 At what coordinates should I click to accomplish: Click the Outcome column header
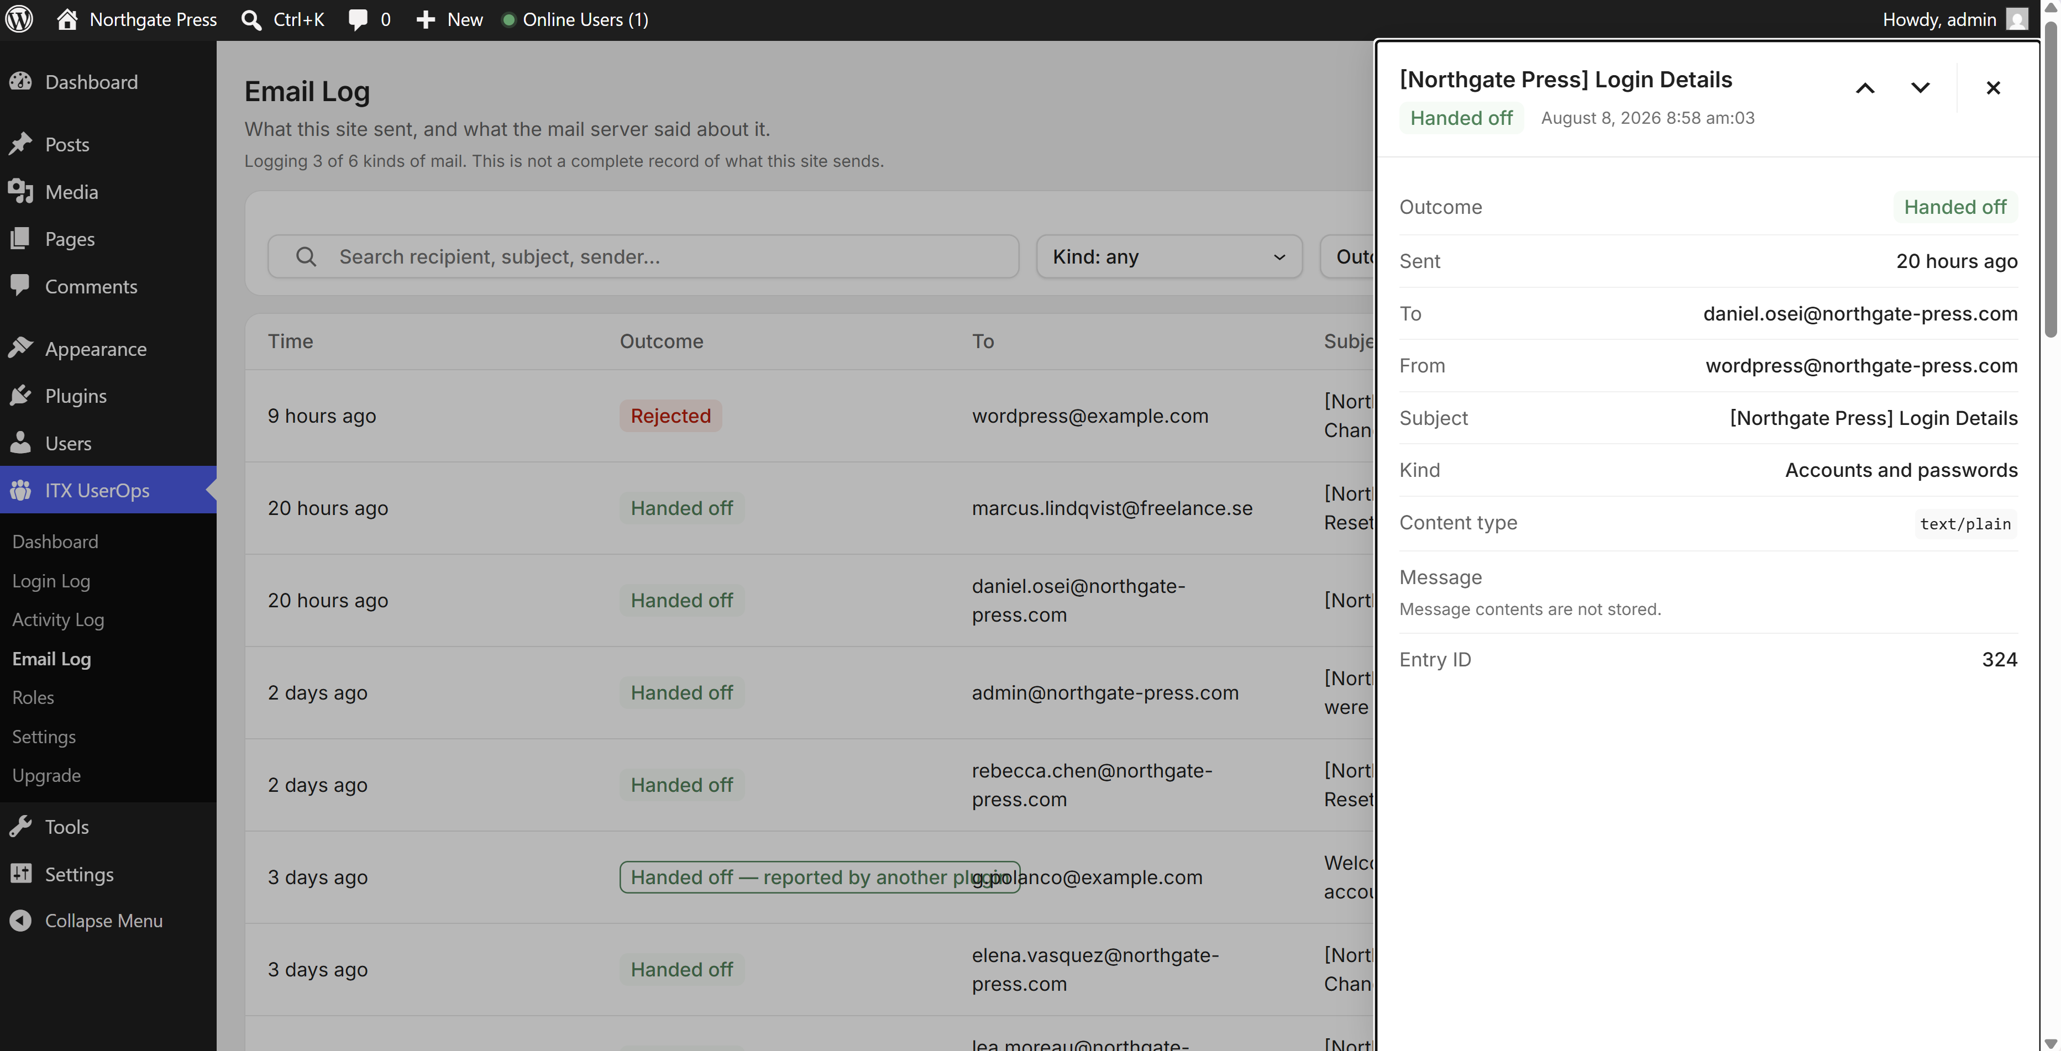coord(662,341)
